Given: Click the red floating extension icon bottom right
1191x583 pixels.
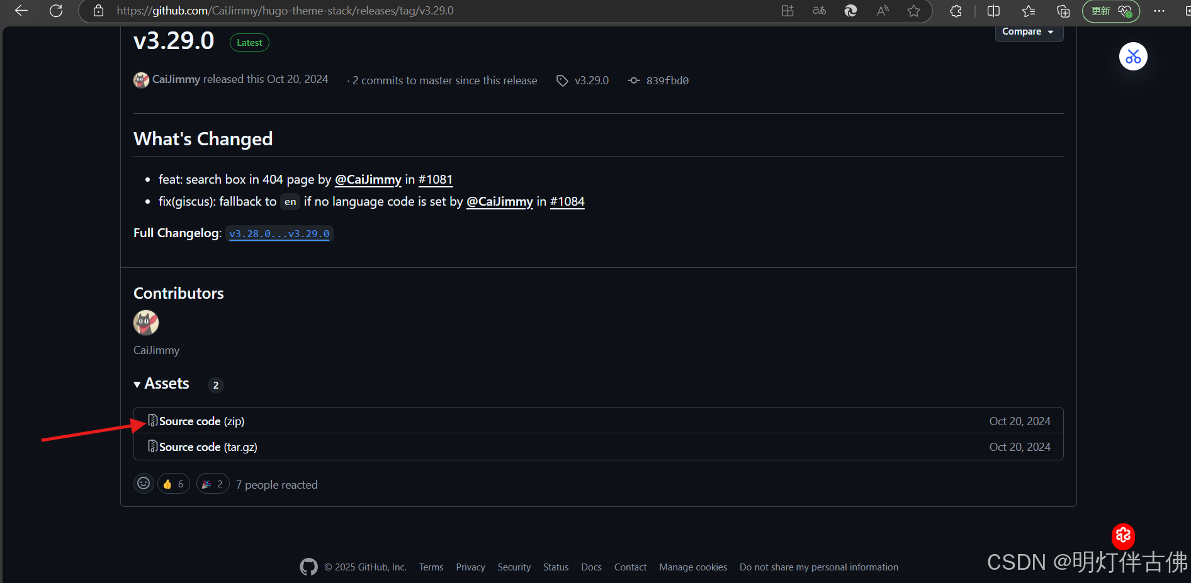Looking at the screenshot, I should [1123, 536].
